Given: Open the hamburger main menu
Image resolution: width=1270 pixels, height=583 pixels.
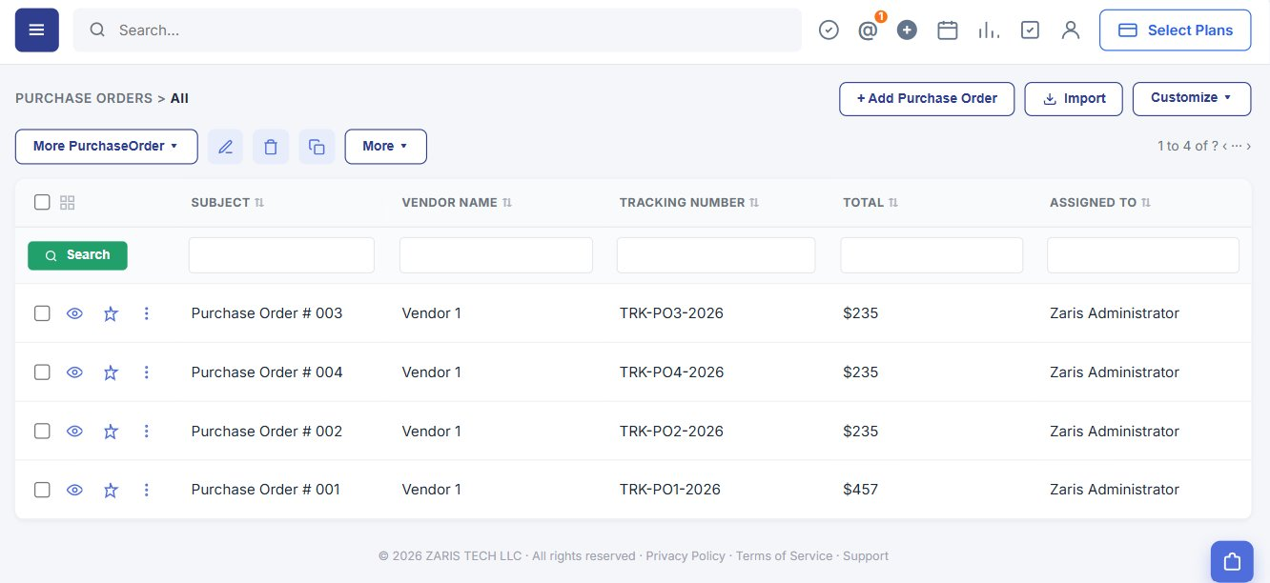Looking at the screenshot, I should click(x=37, y=30).
